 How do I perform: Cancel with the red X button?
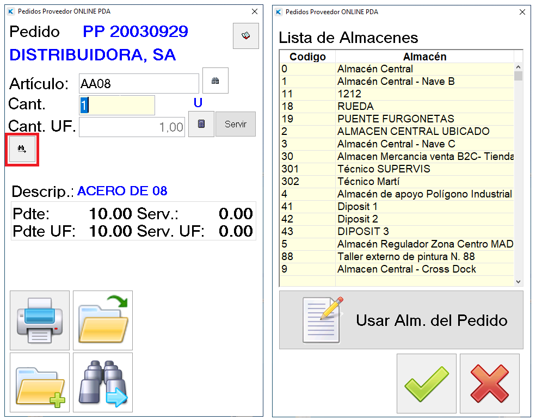490,384
